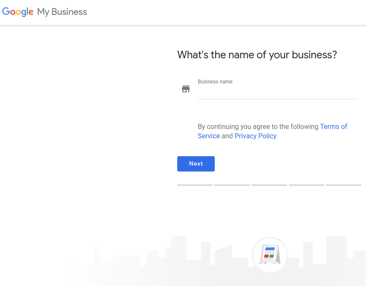Select the first progress step segment

pyautogui.click(x=195, y=185)
